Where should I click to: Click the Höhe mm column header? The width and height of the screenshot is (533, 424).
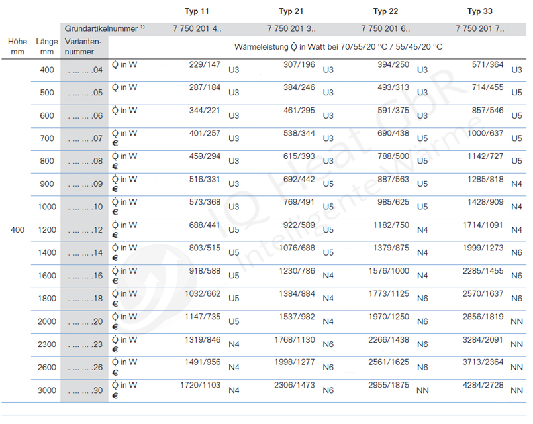click(x=17, y=46)
